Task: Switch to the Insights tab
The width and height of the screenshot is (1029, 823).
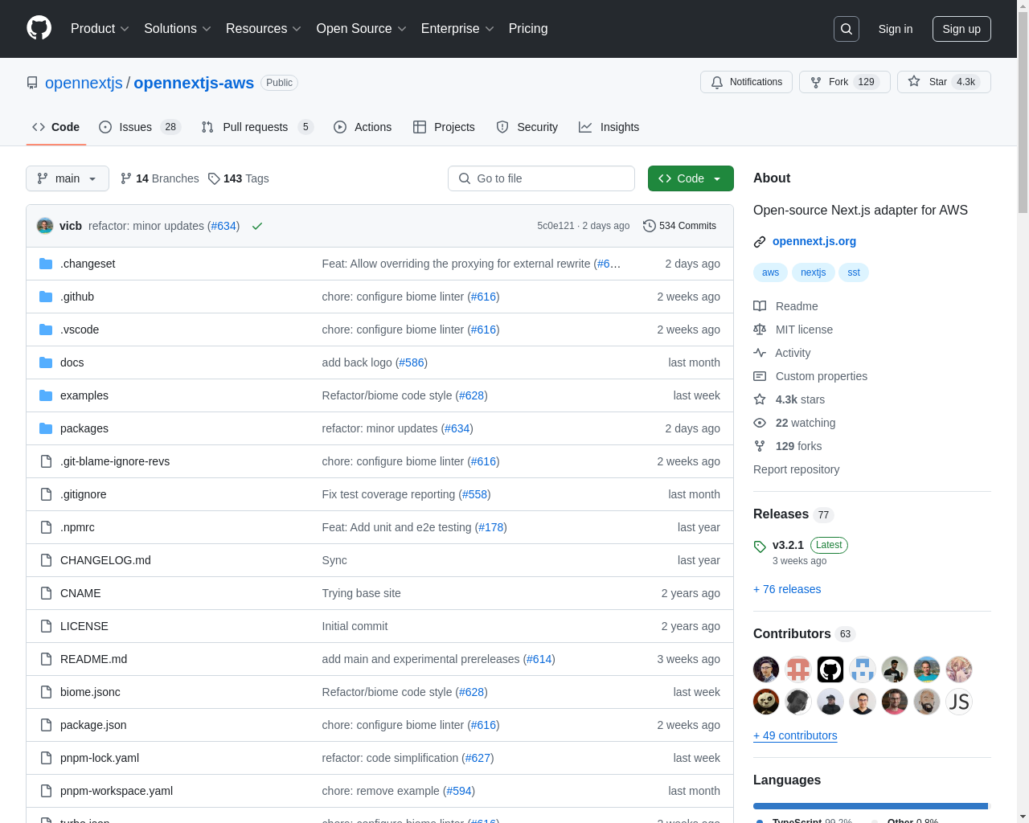Action: click(x=609, y=127)
